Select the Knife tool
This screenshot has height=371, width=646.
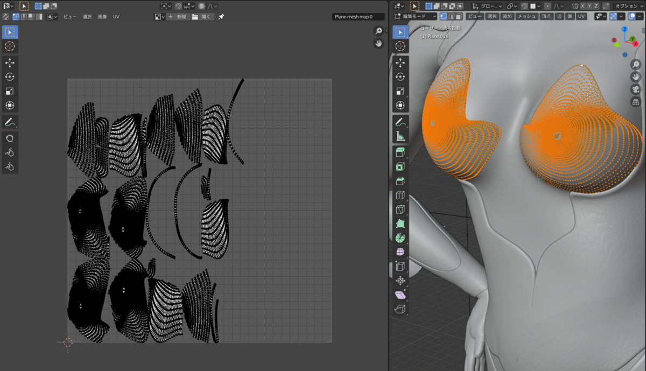tap(401, 209)
